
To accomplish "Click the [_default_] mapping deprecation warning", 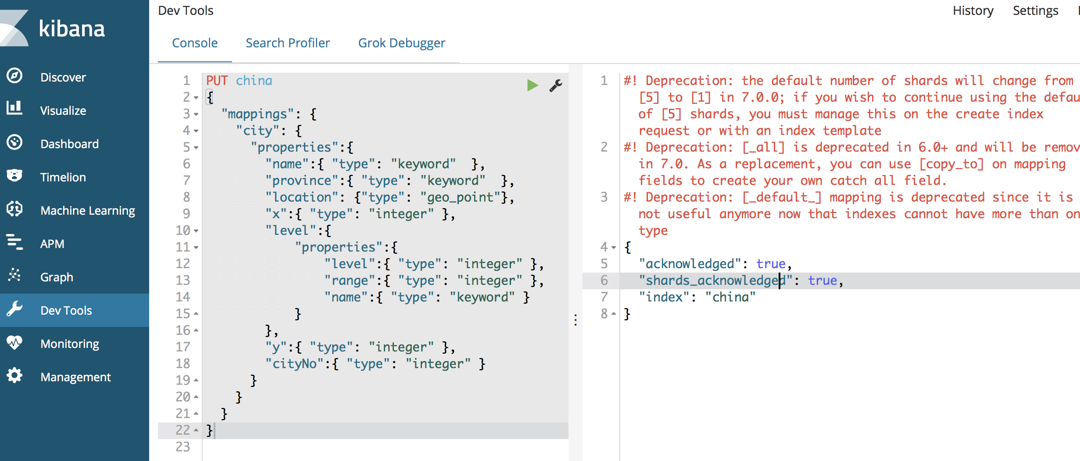I will click(851, 214).
